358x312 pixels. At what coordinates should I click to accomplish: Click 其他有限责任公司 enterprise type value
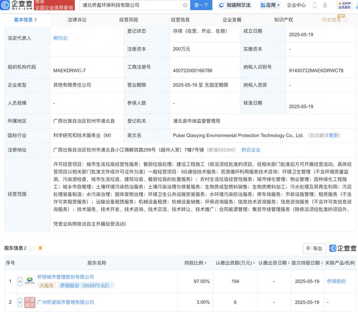click(x=72, y=85)
